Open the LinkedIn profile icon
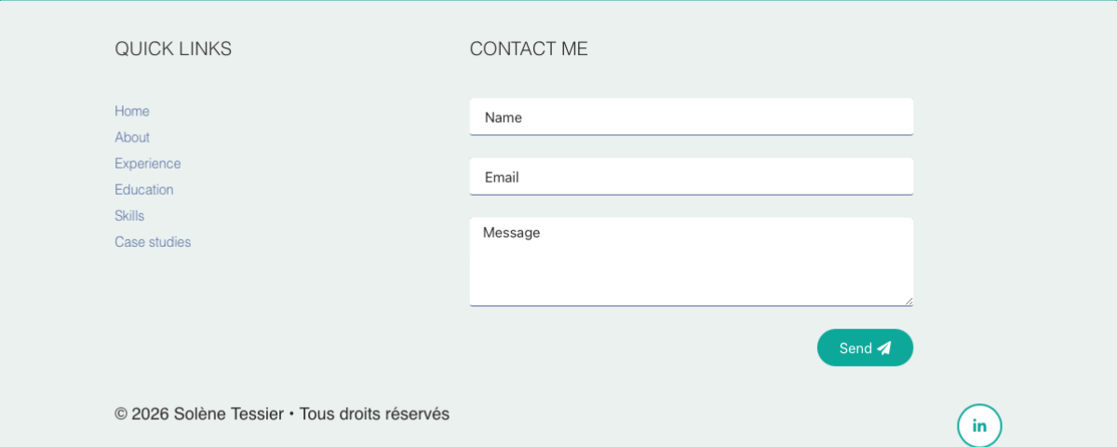 [x=979, y=427]
